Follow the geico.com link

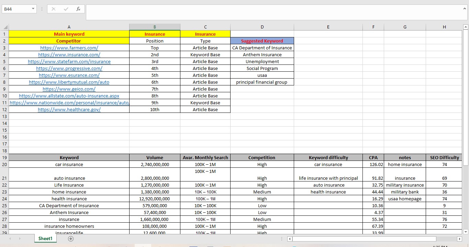pos(69,89)
